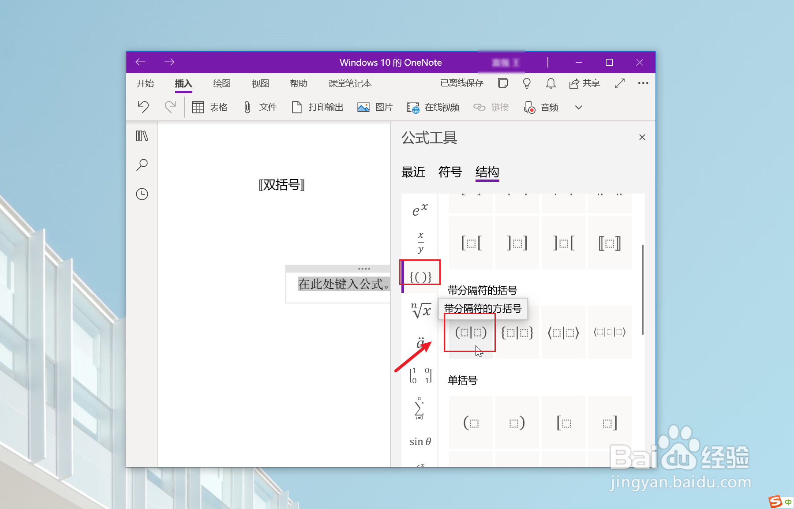Select the radical n-th root category
Image resolution: width=794 pixels, height=509 pixels.
click(421, 310)
